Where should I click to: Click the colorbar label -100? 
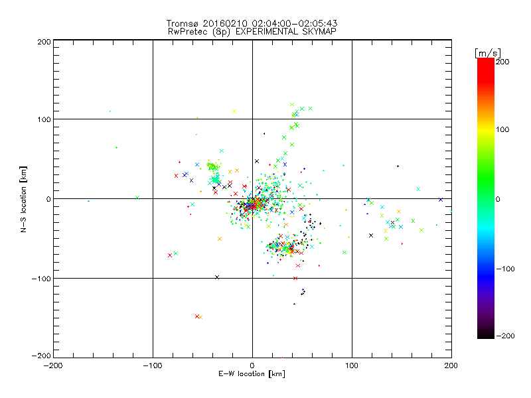[x=505, y=269]
